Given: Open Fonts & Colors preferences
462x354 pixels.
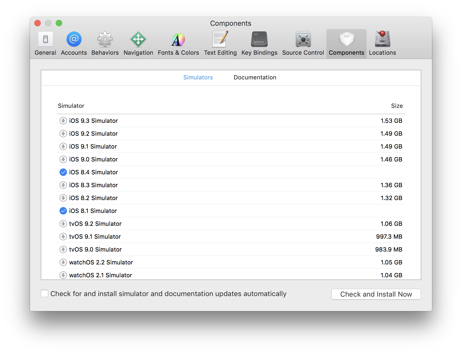Looking at the screenshot, I should pyautogui.click(x=178, y=43).
